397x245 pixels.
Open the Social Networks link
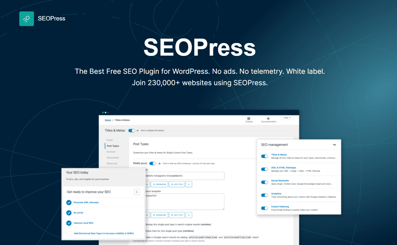point(280,181)
